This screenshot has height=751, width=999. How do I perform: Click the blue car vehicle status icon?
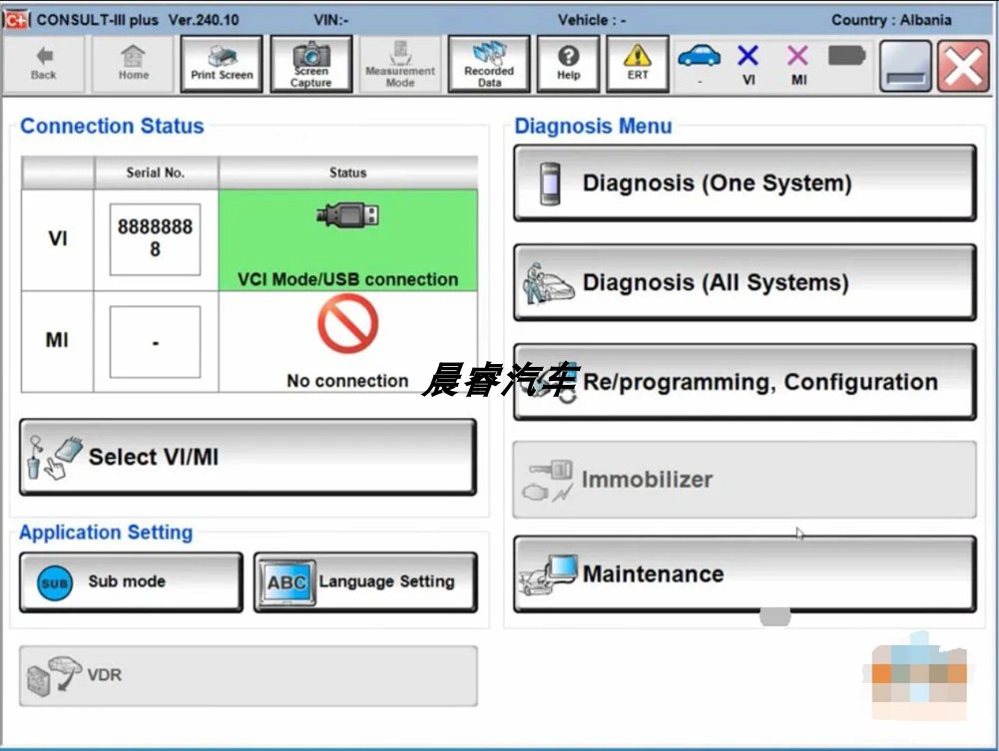tap(699, 57)
